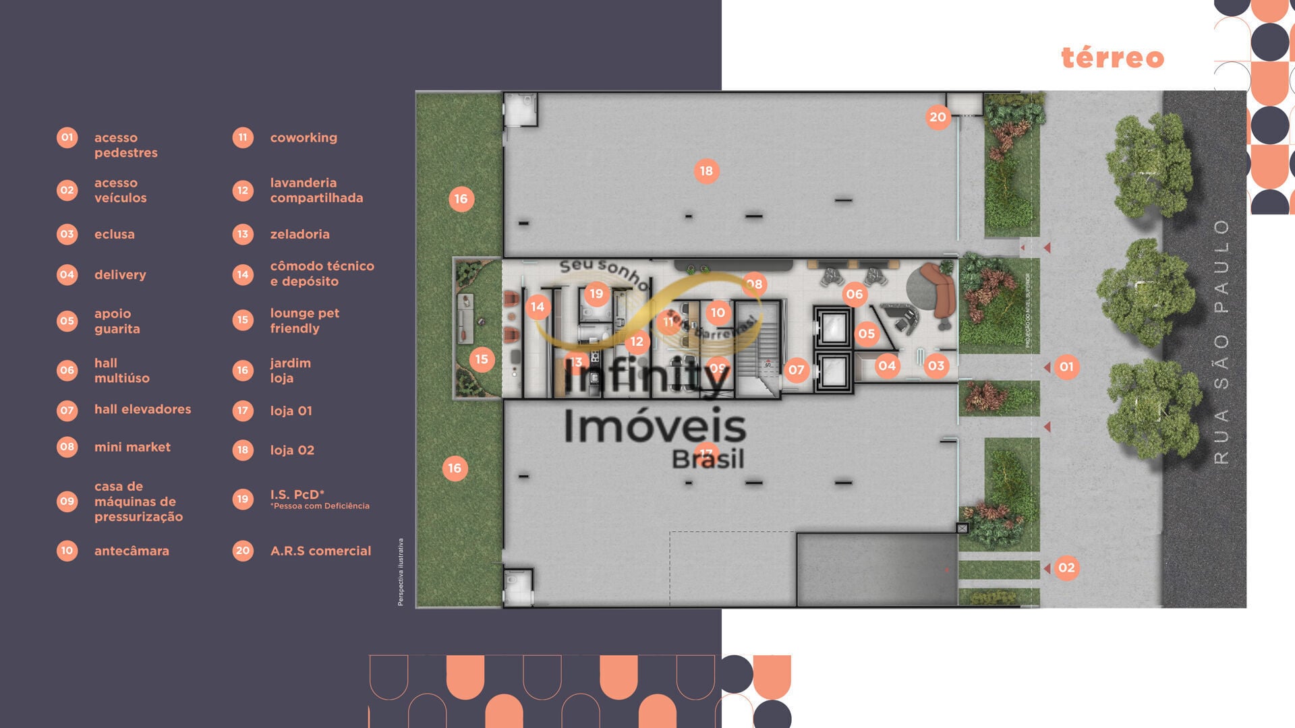Select marker 15 at pet lounge on plan
1295x728 pixels.
(x=482, y=359)
